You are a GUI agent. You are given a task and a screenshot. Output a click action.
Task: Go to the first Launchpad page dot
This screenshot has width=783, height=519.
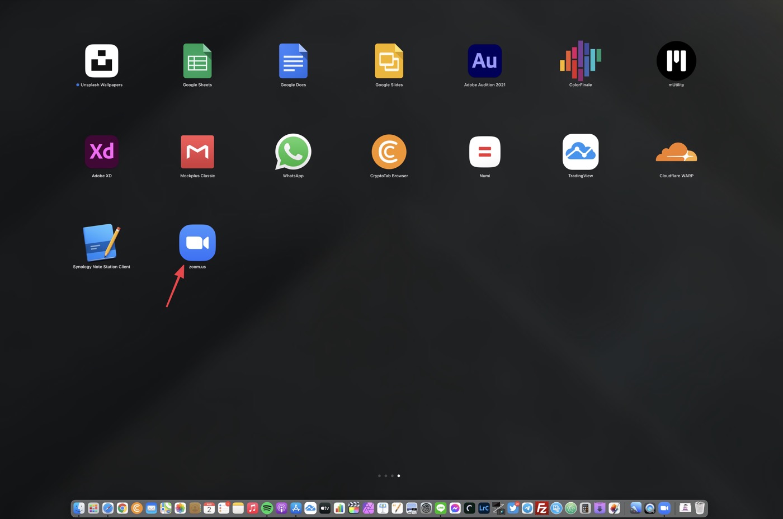tap(379, 476)
